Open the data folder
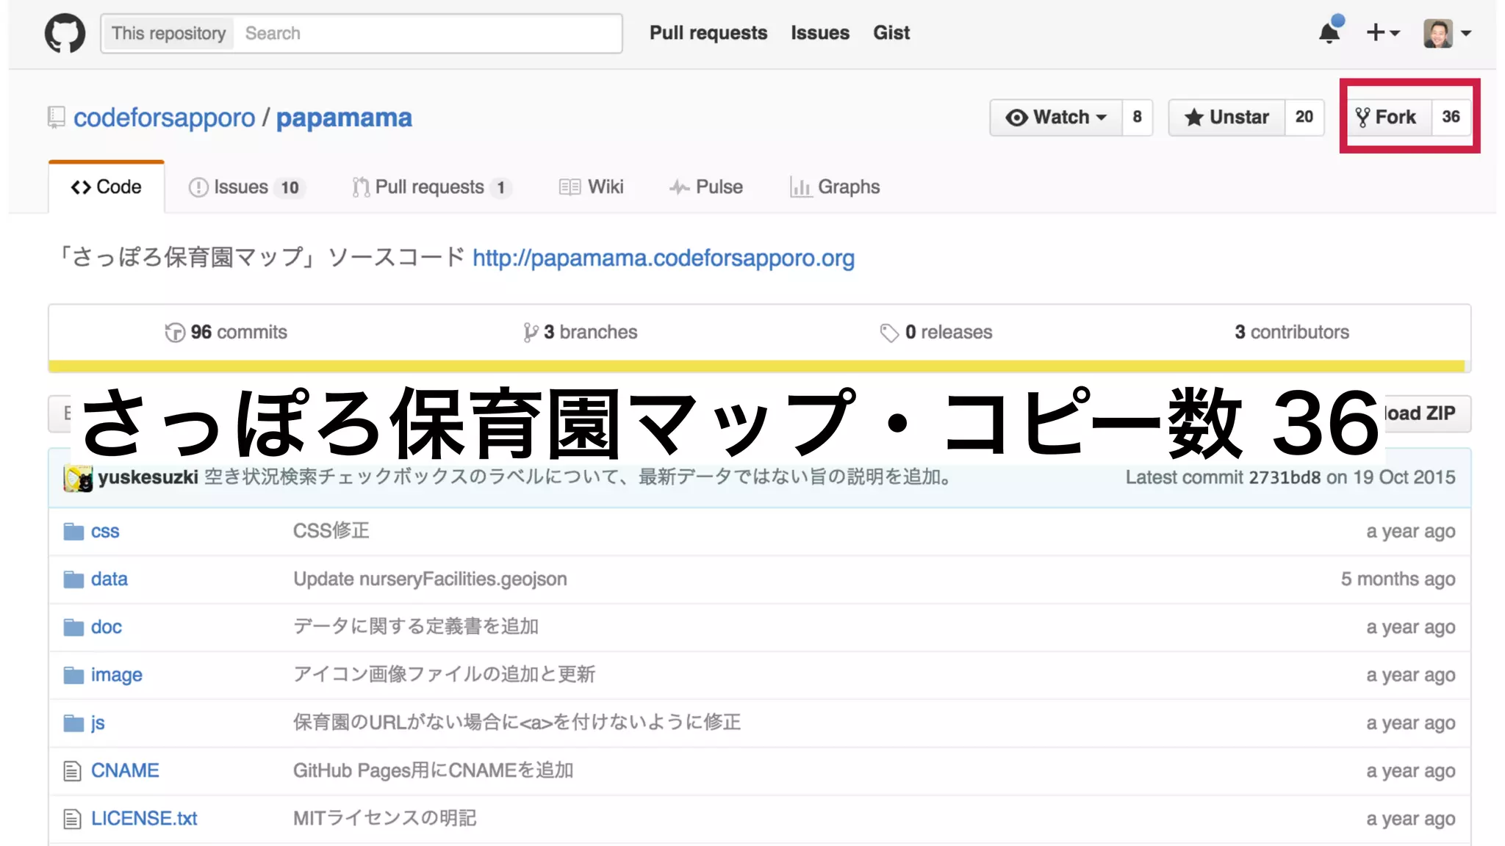The height and width of the screenshot is (846, 1505). point(109,579)
